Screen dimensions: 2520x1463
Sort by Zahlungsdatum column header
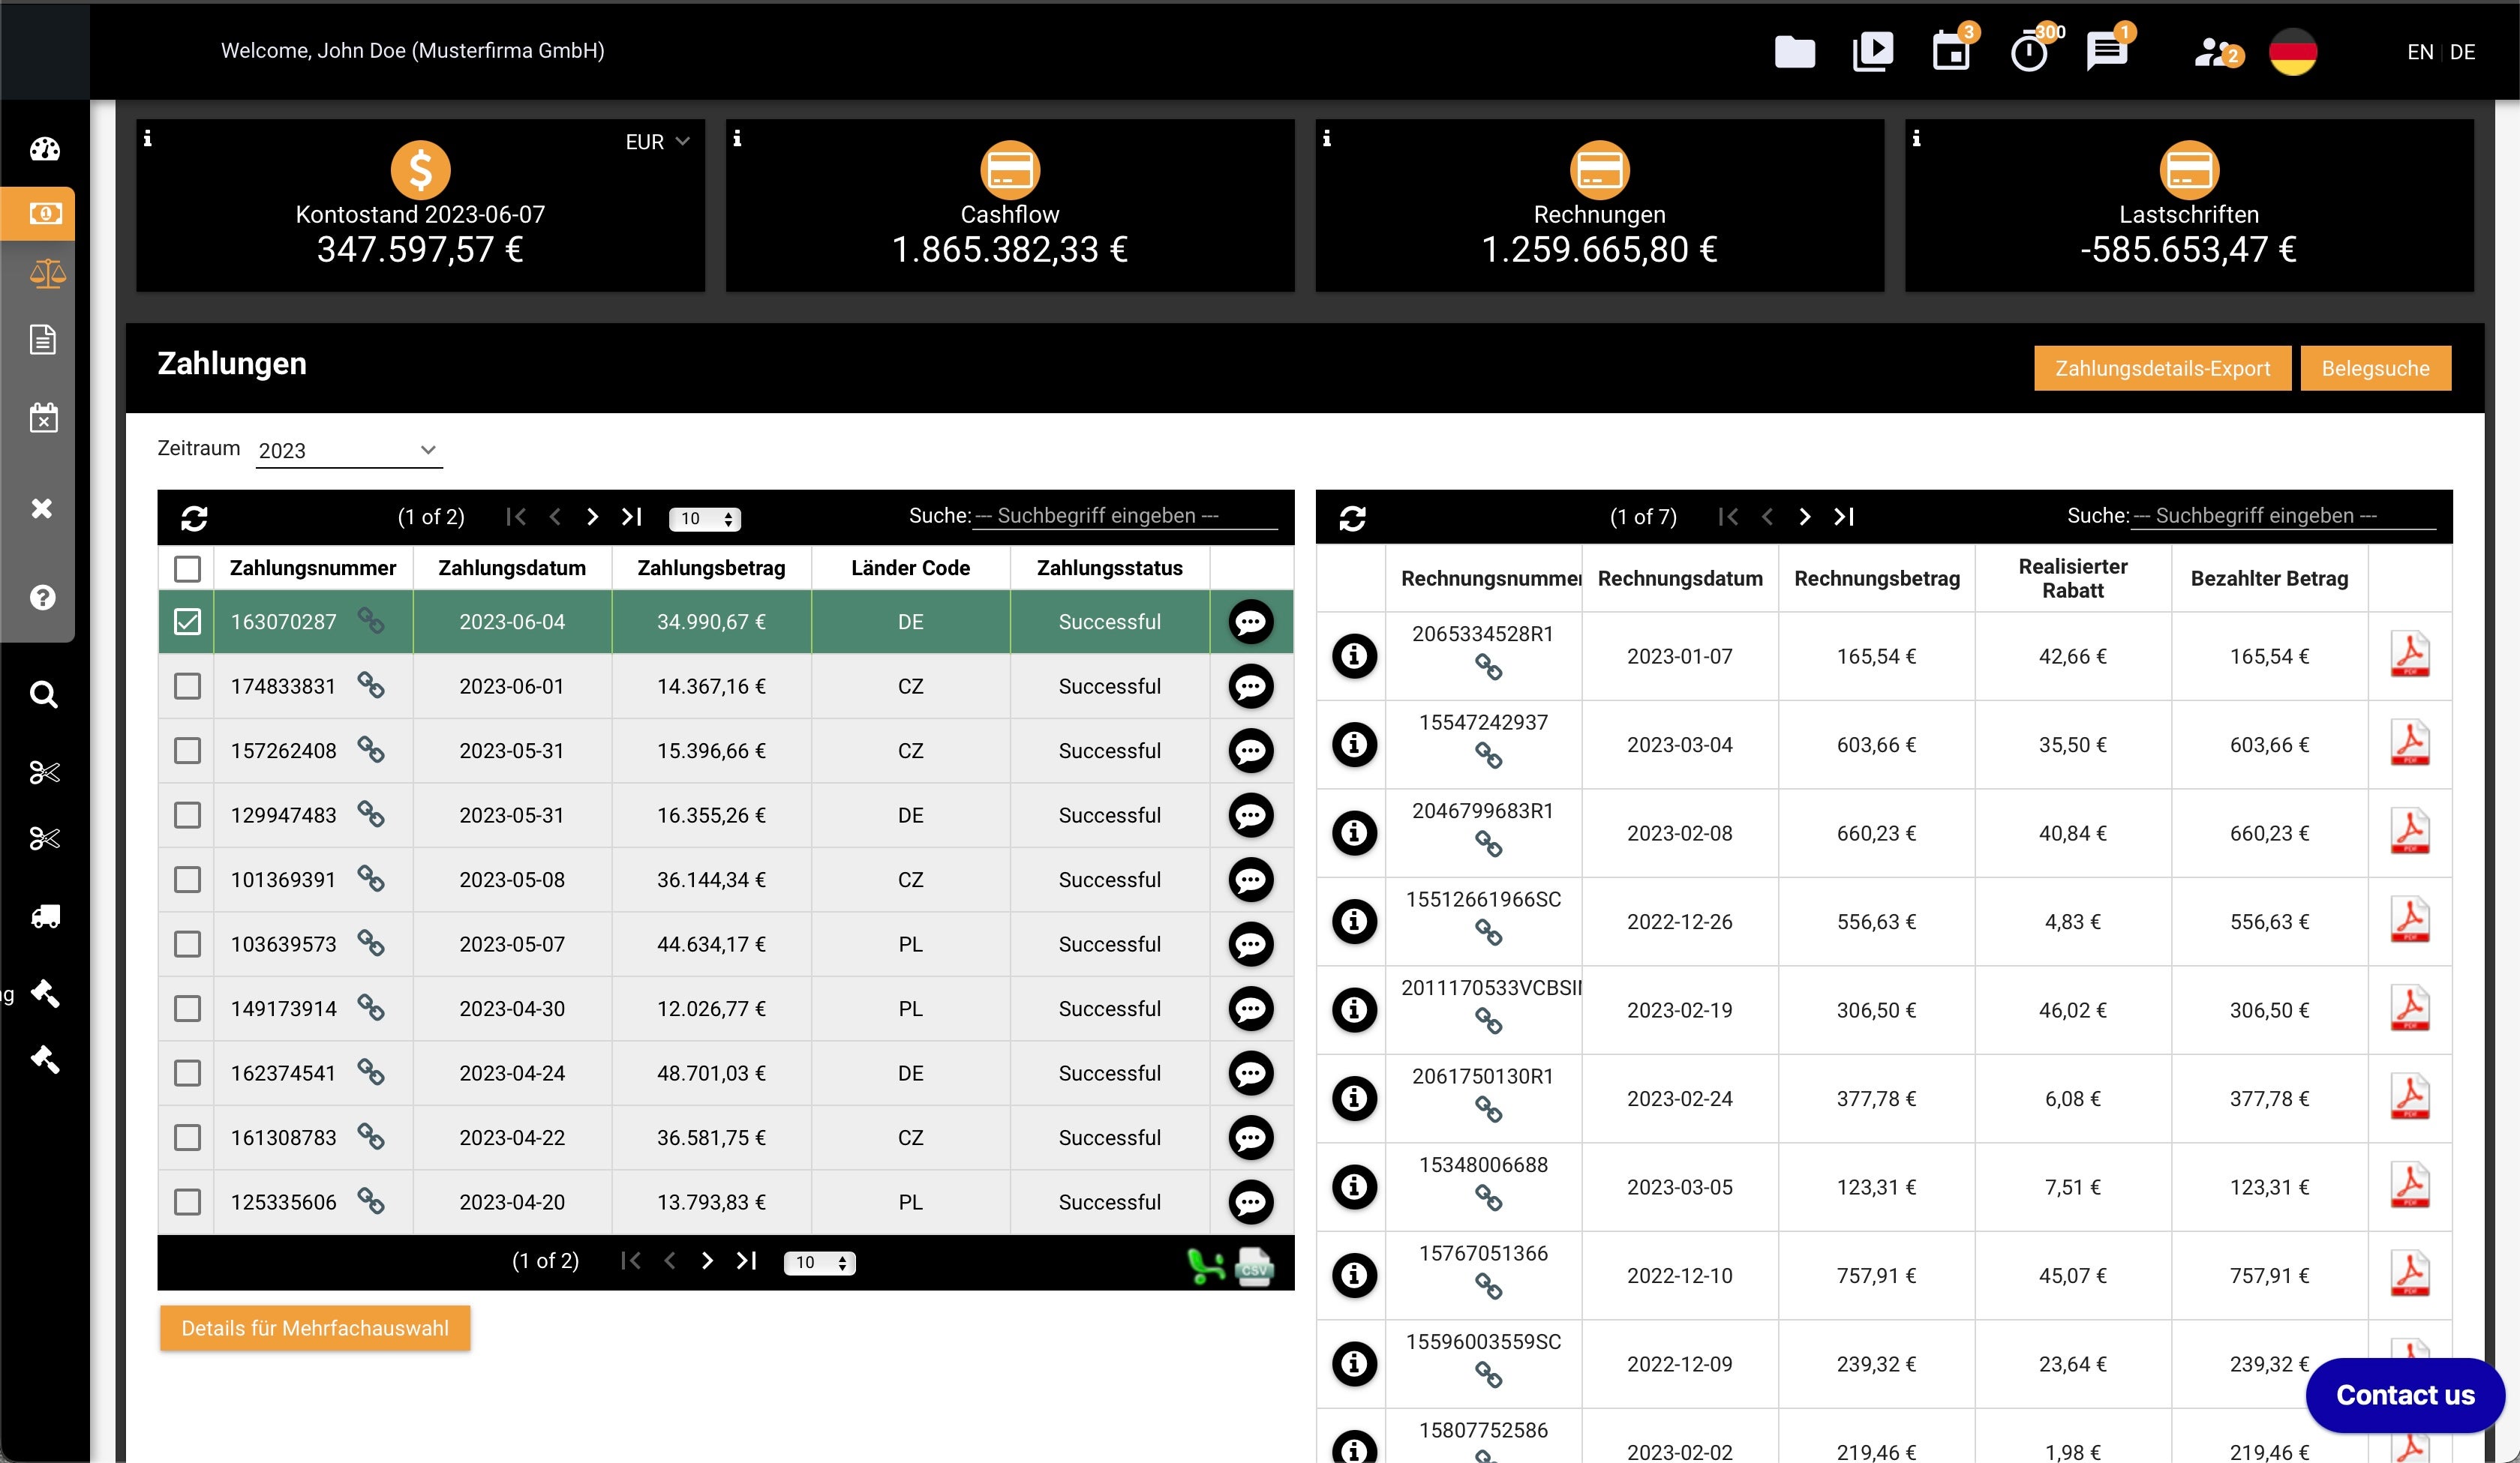(511, 568)
